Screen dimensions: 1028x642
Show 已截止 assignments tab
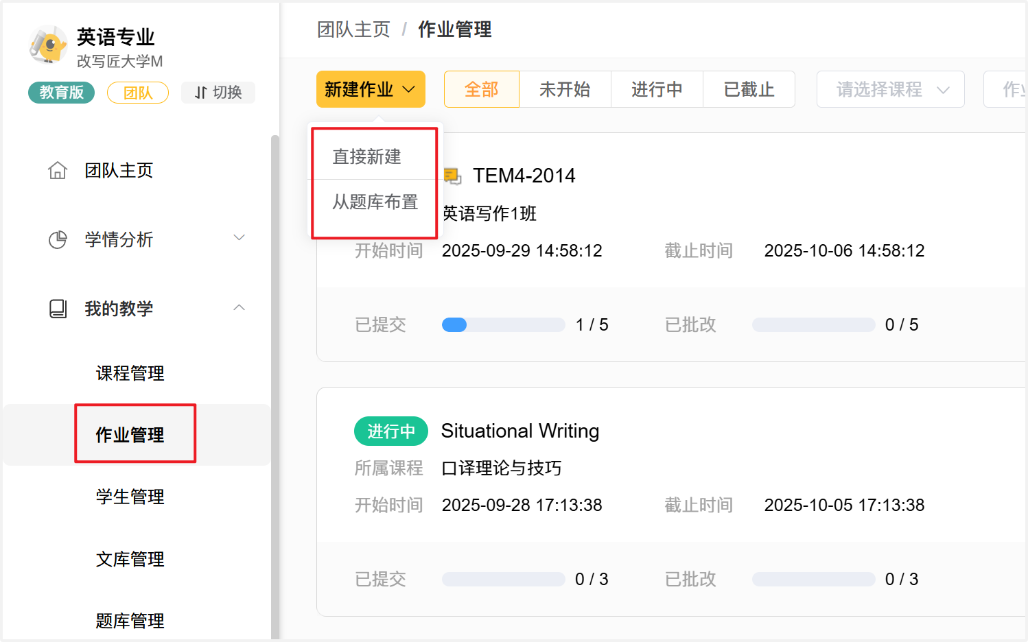748,89
